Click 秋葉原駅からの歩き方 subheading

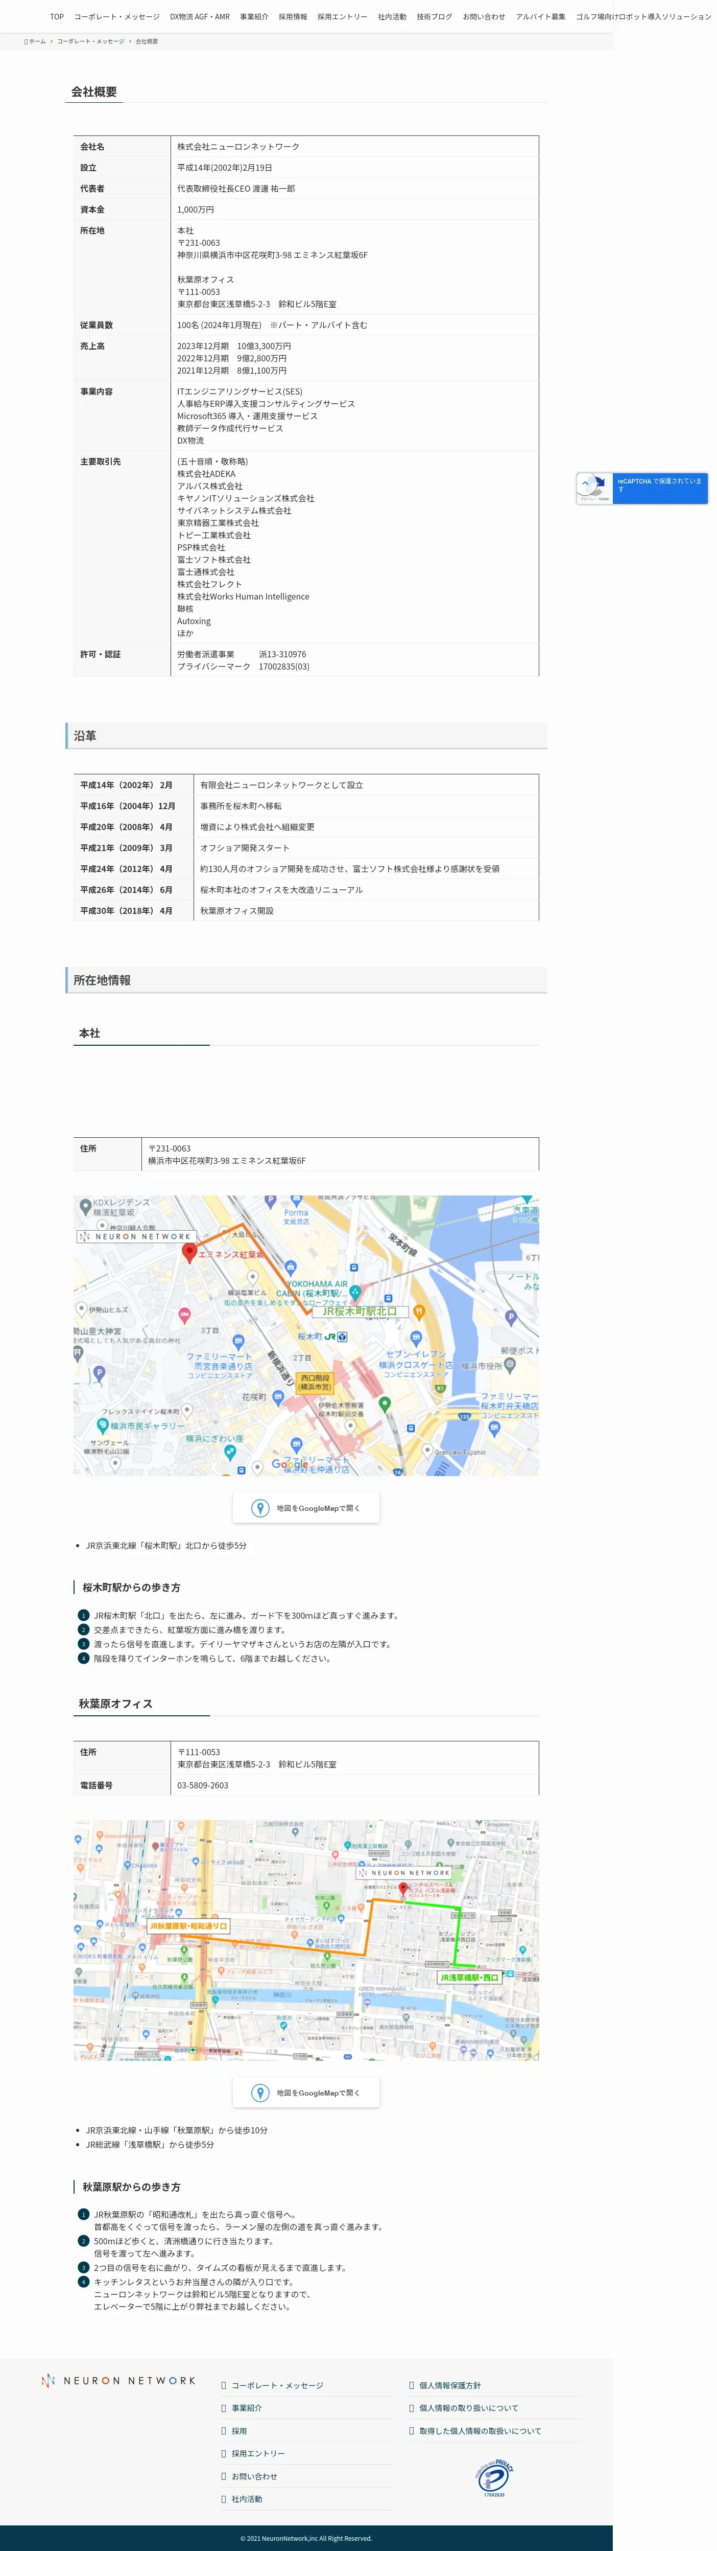pyautogui.click(x=132, y=2187)
